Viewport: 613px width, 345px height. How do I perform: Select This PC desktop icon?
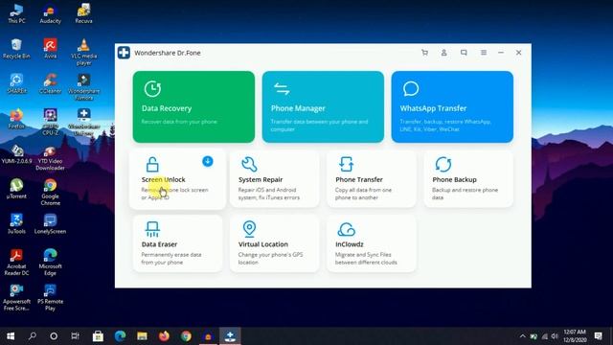pyautogui.click(x=16, y=13)
